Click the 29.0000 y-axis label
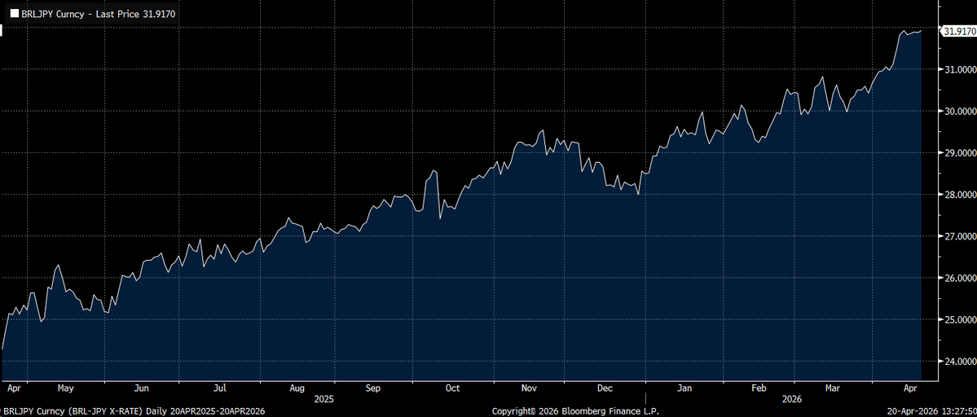977x417 pixels. click(960, 153)
